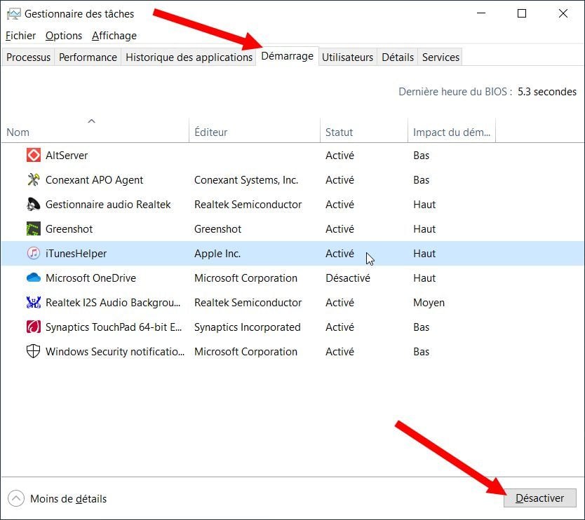The height and width of the screenshot is (520, 585).
Task: Minimize the Gestionnaire des tâches window
Action: pos(481,13)
